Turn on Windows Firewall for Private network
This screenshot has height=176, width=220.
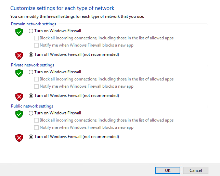[31, 72]
